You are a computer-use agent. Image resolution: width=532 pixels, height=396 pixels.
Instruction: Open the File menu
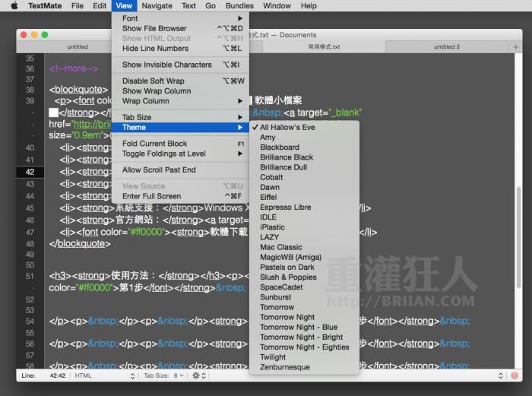point(78,6)
